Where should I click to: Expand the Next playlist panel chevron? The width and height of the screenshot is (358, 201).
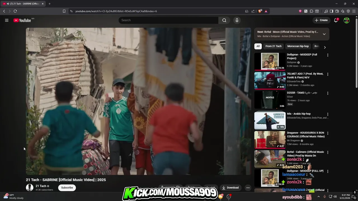(324, 34)
